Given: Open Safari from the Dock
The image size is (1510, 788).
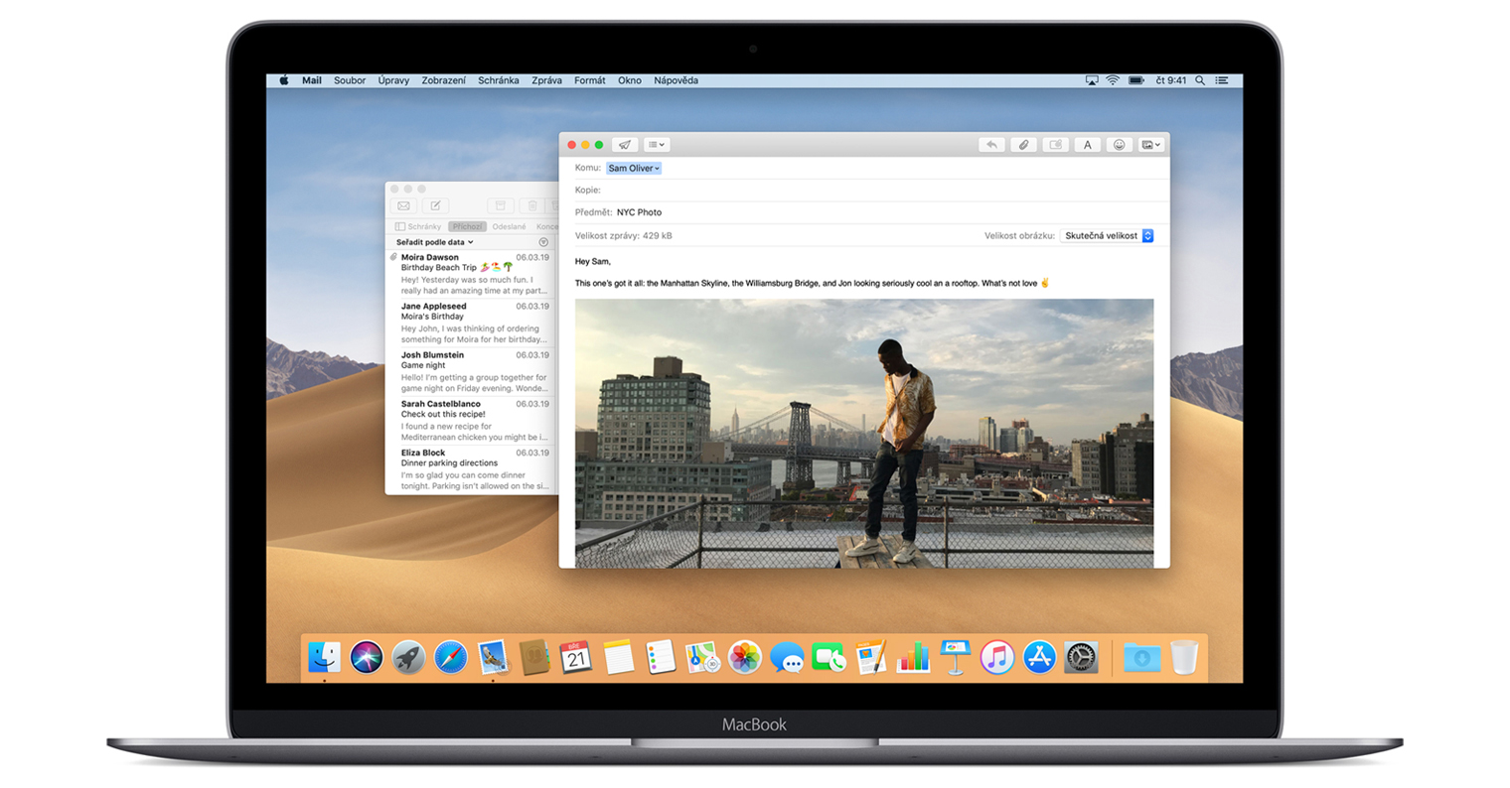Looking at the screenshot, I should 450,657.
